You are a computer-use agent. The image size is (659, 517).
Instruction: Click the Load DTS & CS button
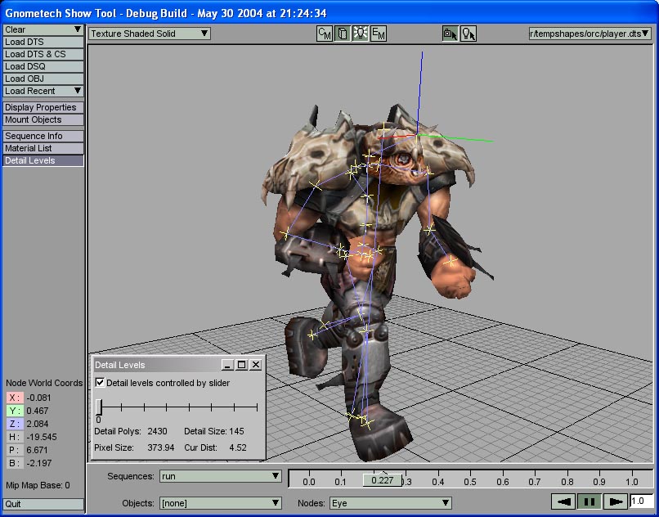coord(43,54)
